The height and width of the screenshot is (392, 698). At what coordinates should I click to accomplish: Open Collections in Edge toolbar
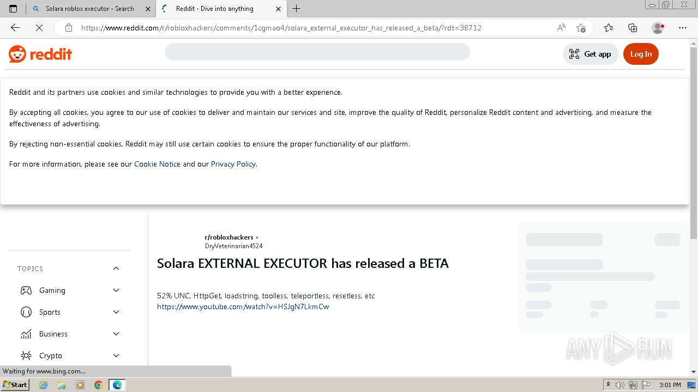[x=633, y=28]
